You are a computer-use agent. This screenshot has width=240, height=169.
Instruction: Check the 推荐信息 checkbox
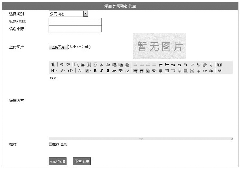click(x=50, y=144)
